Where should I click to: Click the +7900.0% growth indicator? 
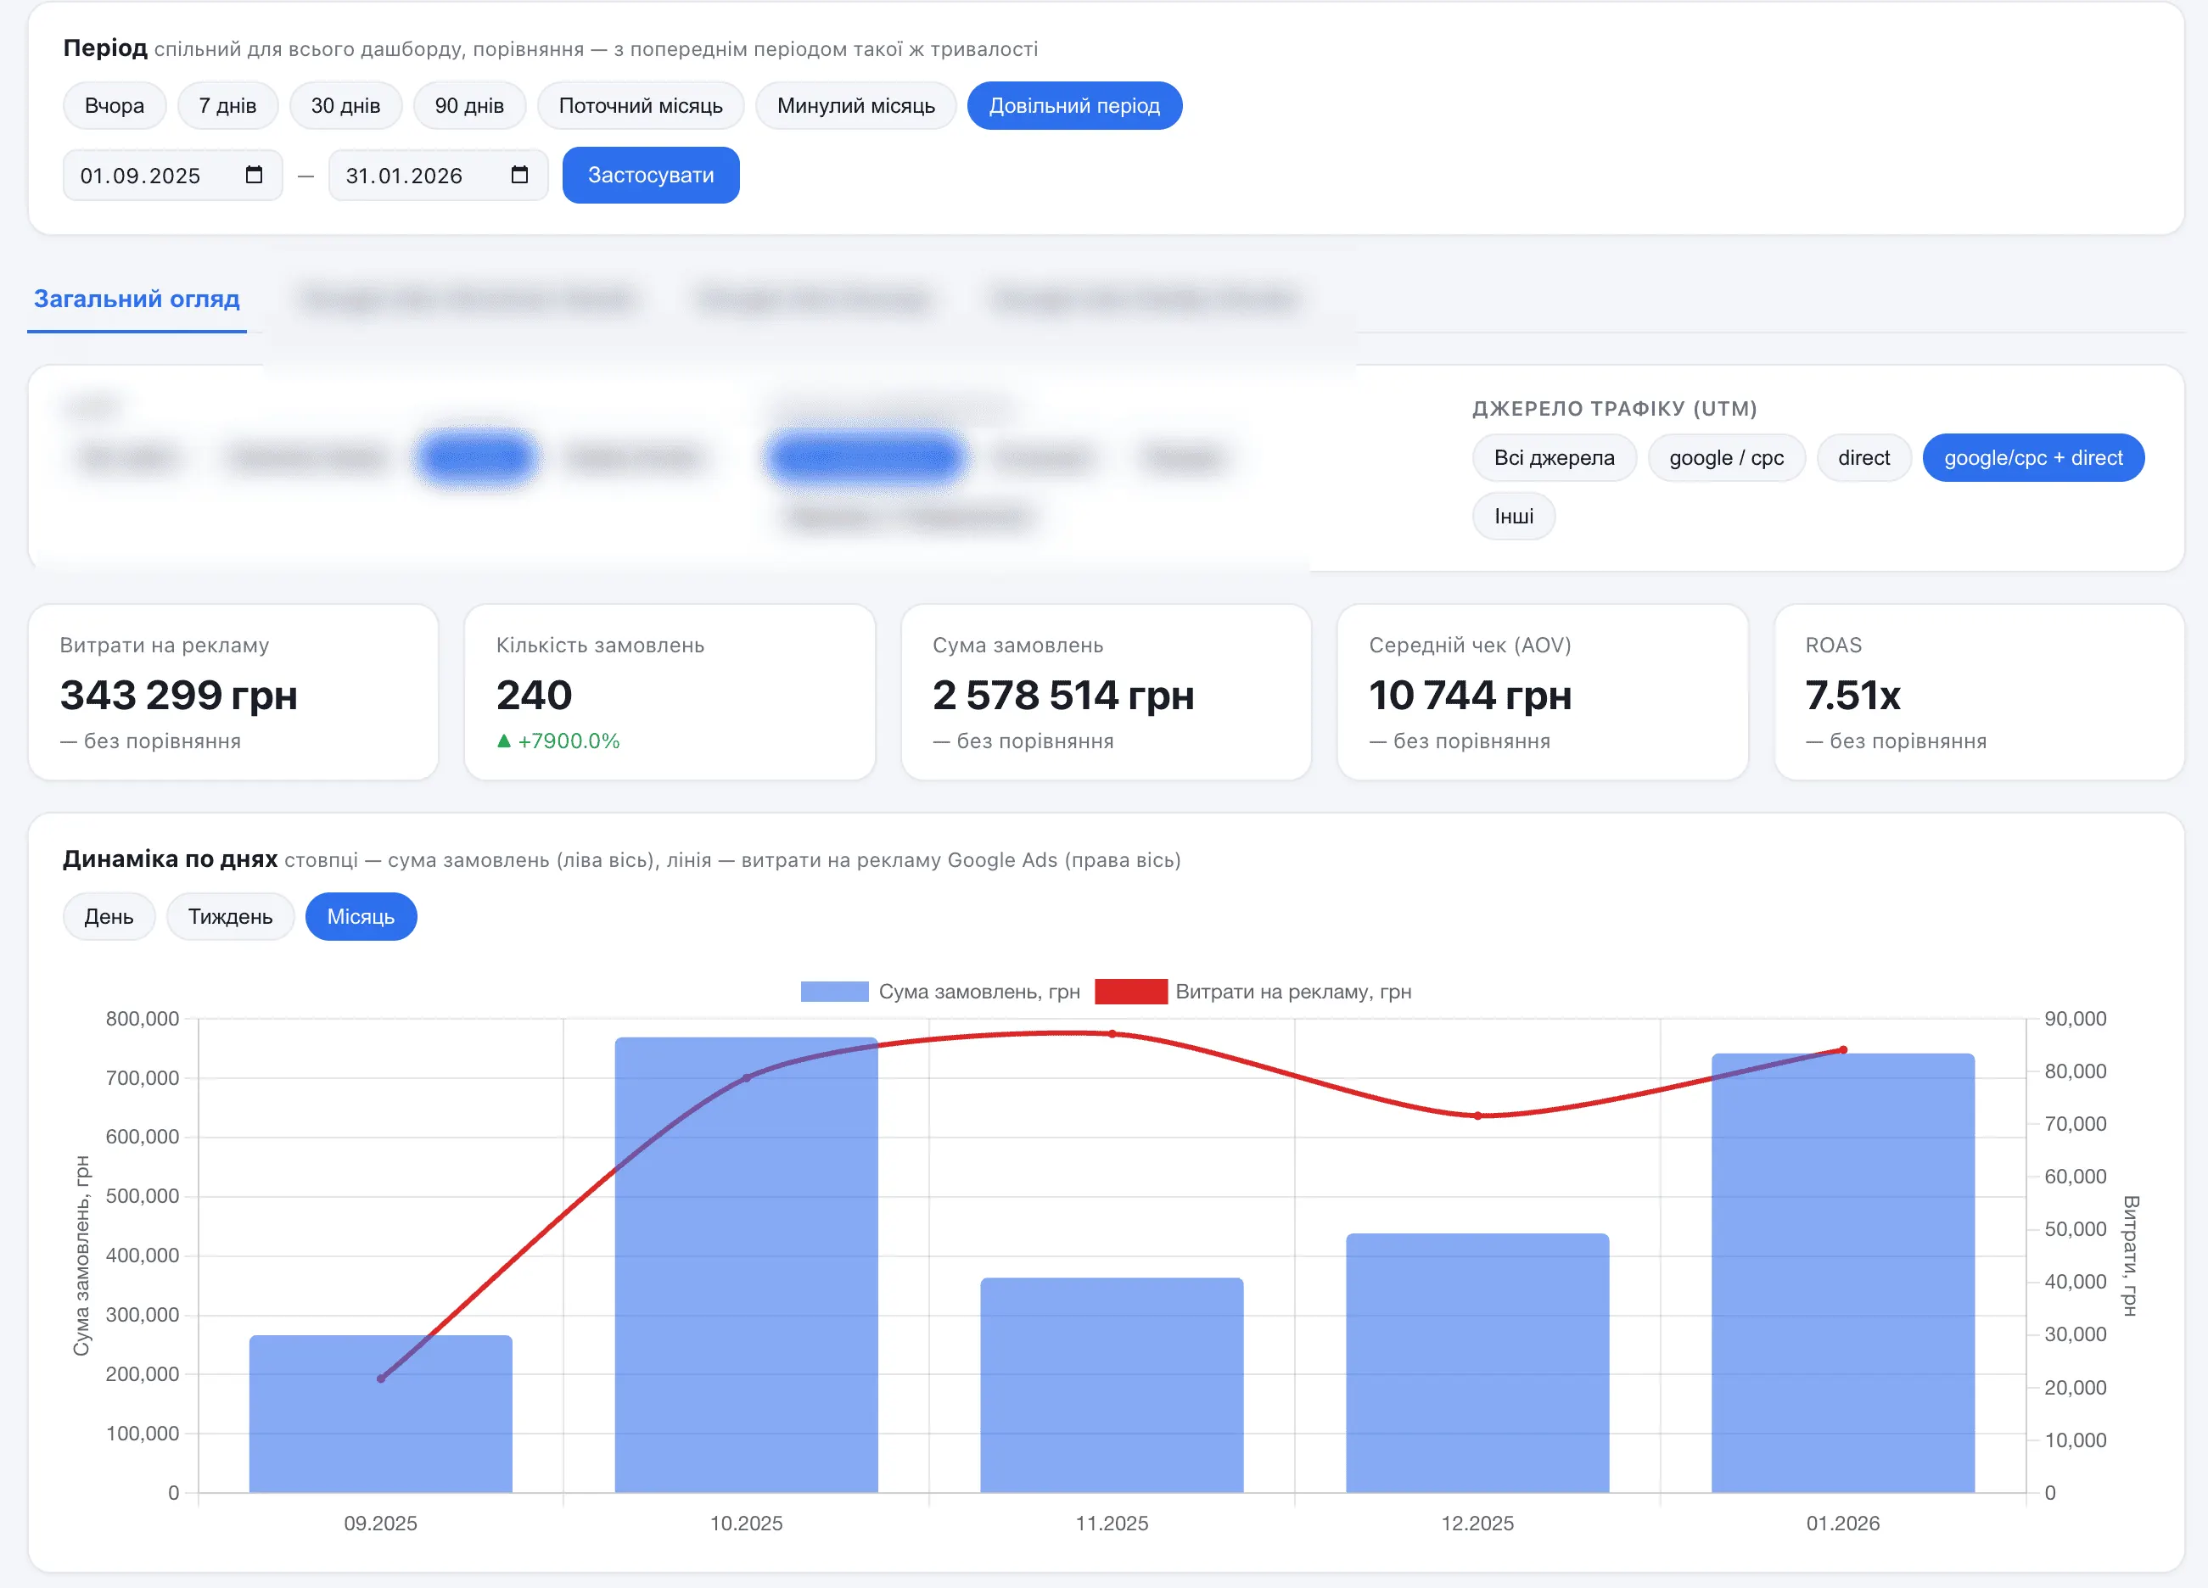pyautogui.click(x=558, y=741)
